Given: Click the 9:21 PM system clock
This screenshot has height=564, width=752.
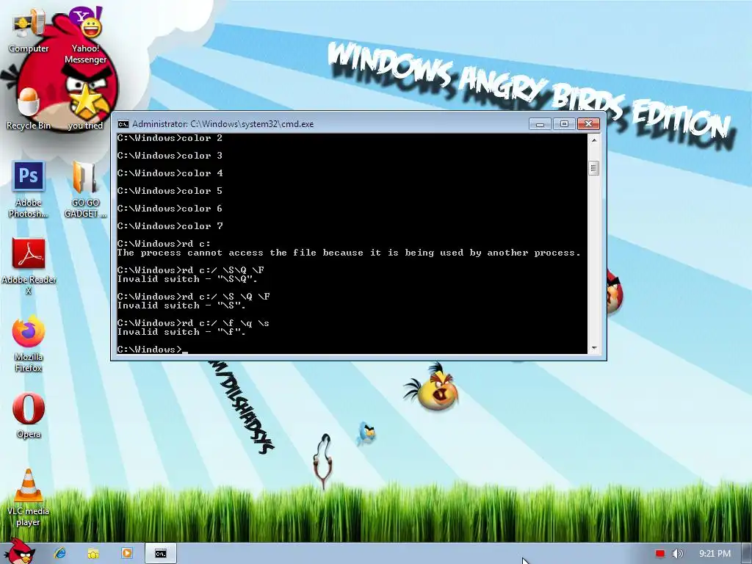Looking at the screenshot, I should [715, 554].
